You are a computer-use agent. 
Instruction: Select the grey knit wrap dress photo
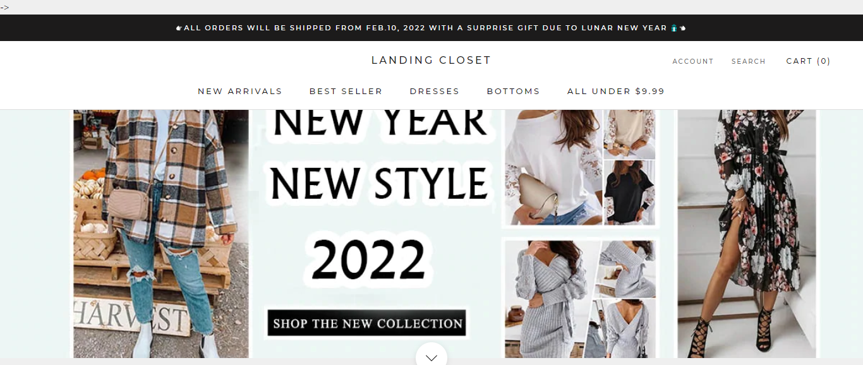click(550, 299)
